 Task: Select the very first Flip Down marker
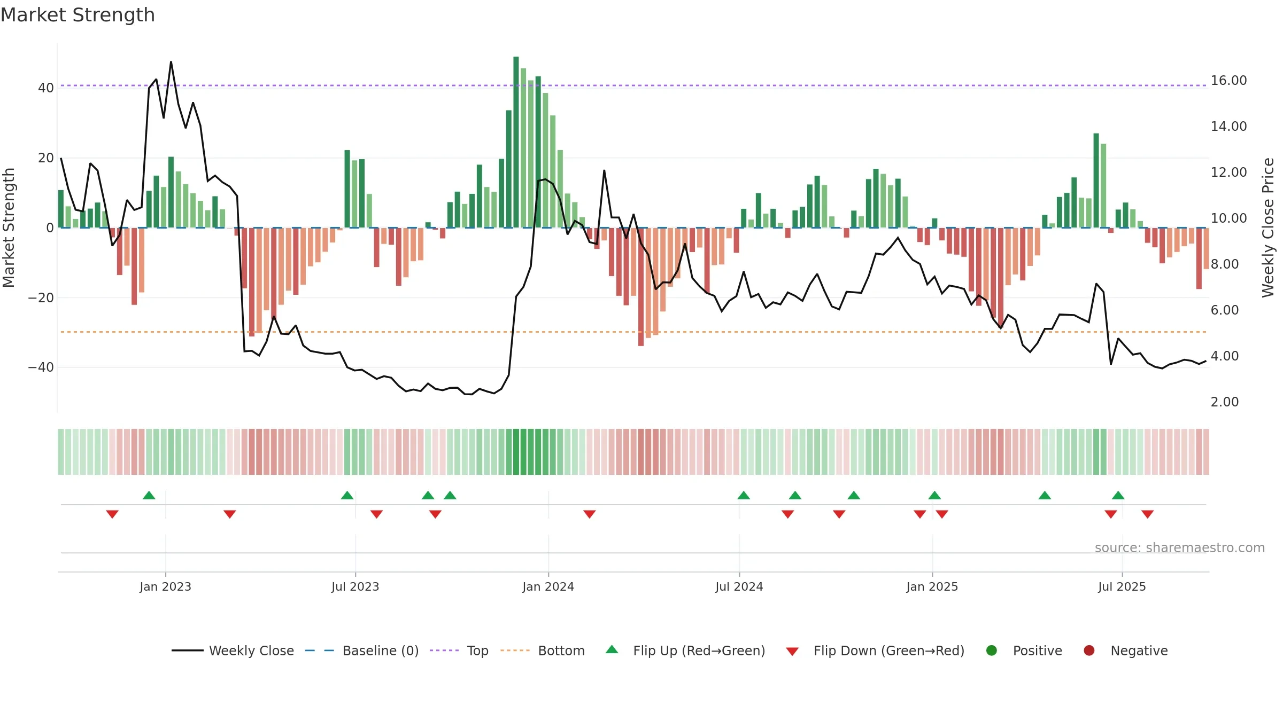tap(112, 514)
